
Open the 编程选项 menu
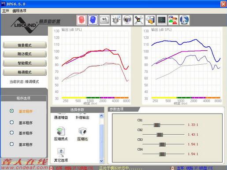(x=19, y=11)
